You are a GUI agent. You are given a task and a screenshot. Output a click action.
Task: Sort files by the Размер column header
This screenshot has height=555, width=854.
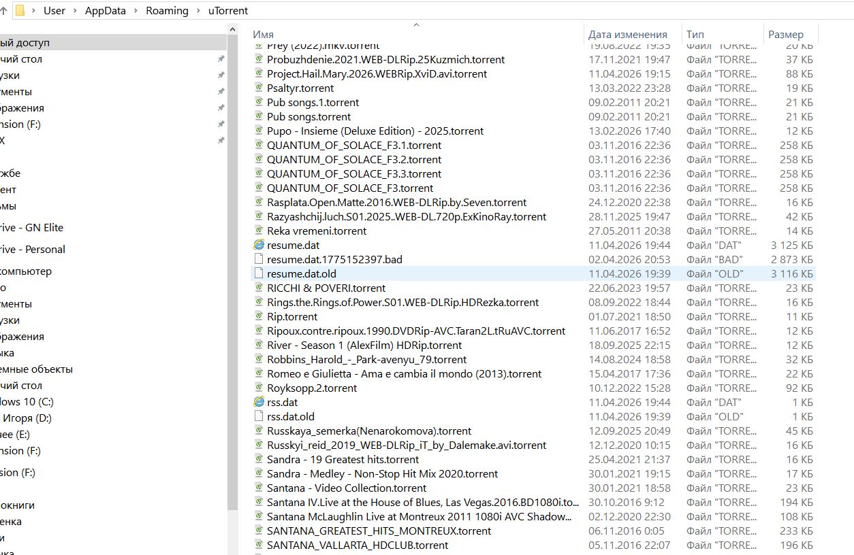click(x=785, y=35)
